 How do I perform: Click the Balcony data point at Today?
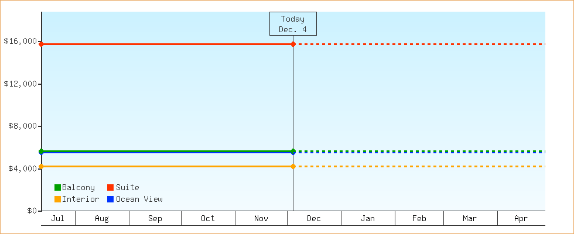click(293, 151)
